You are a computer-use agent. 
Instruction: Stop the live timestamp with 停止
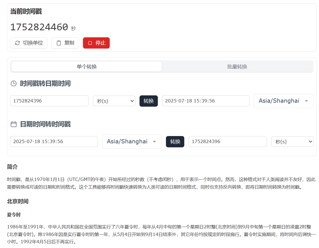pyautogui.click(x=96, y=43)
